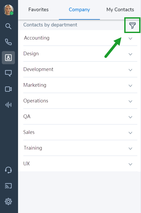
Task: Expand the Accounting department chevron
Action: [130, 39]
